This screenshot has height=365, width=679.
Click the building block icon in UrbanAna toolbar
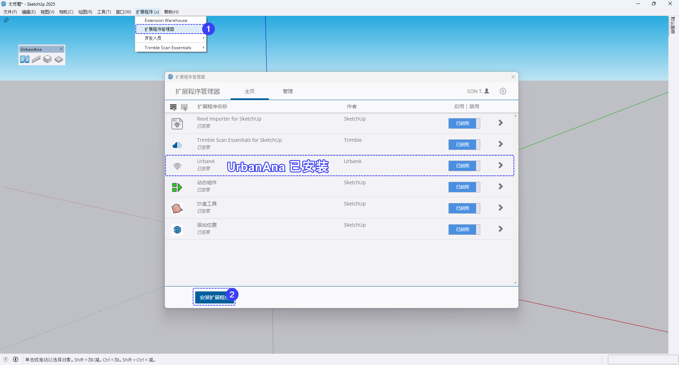[47, 59]
